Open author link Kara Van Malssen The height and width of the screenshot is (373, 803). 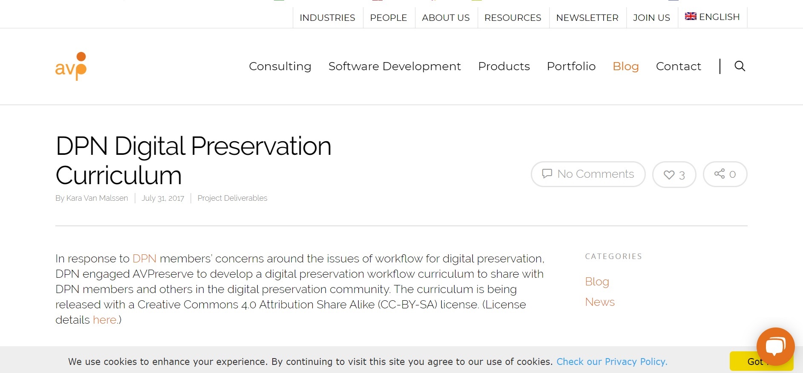97,198
